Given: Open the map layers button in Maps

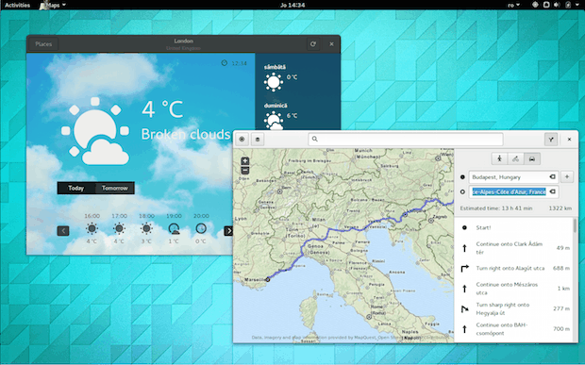Looking at the screenshot, I should click(258, 139).
